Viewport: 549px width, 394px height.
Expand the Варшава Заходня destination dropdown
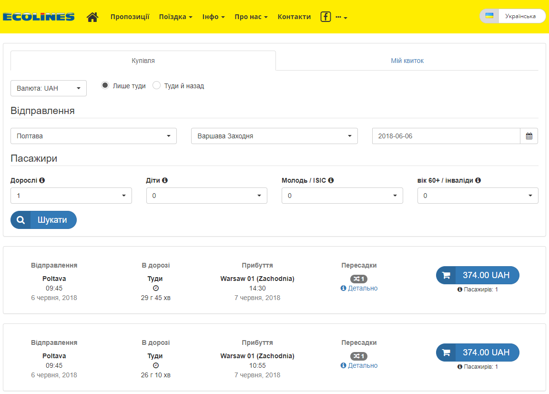[x=274, y=136]
